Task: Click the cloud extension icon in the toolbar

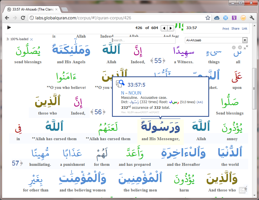Action: 217,18
